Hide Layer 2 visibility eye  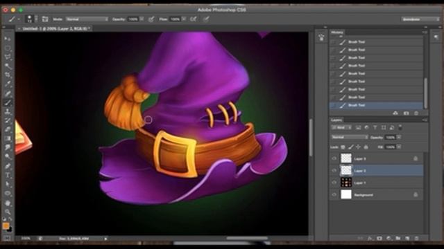[334, 171]
